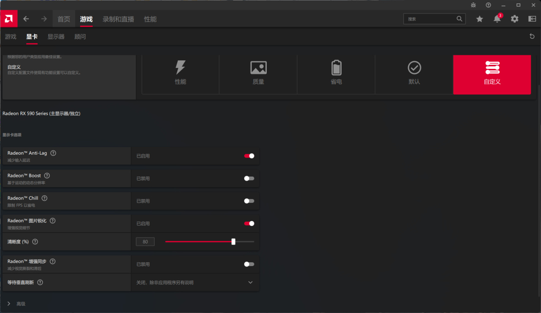Minimize the Radeon Software window
Screen dimensions: 541x313
click(503, 5)
